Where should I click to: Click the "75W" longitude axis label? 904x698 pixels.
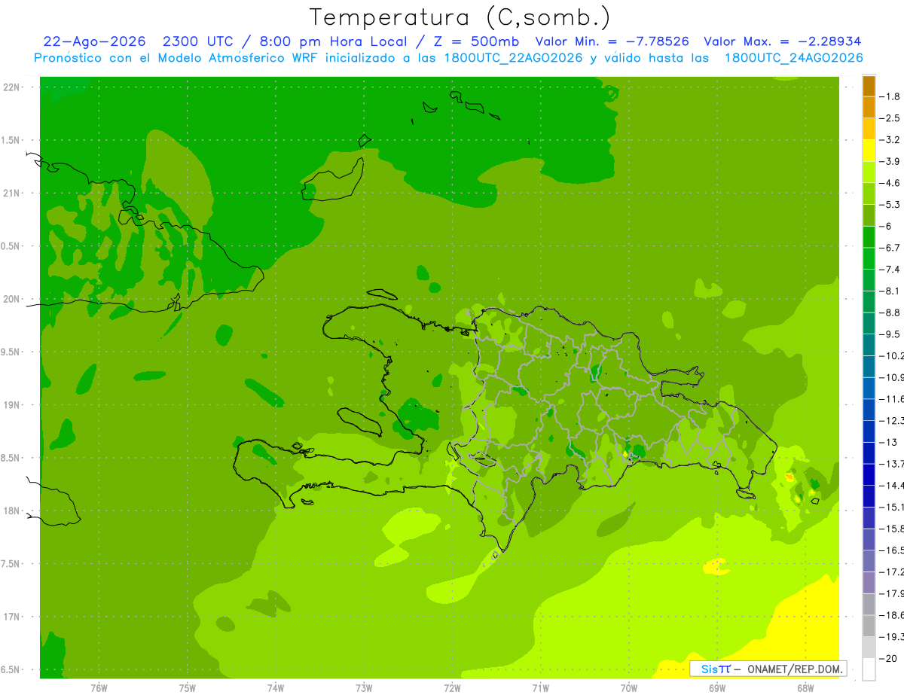[x=188, y=687]
